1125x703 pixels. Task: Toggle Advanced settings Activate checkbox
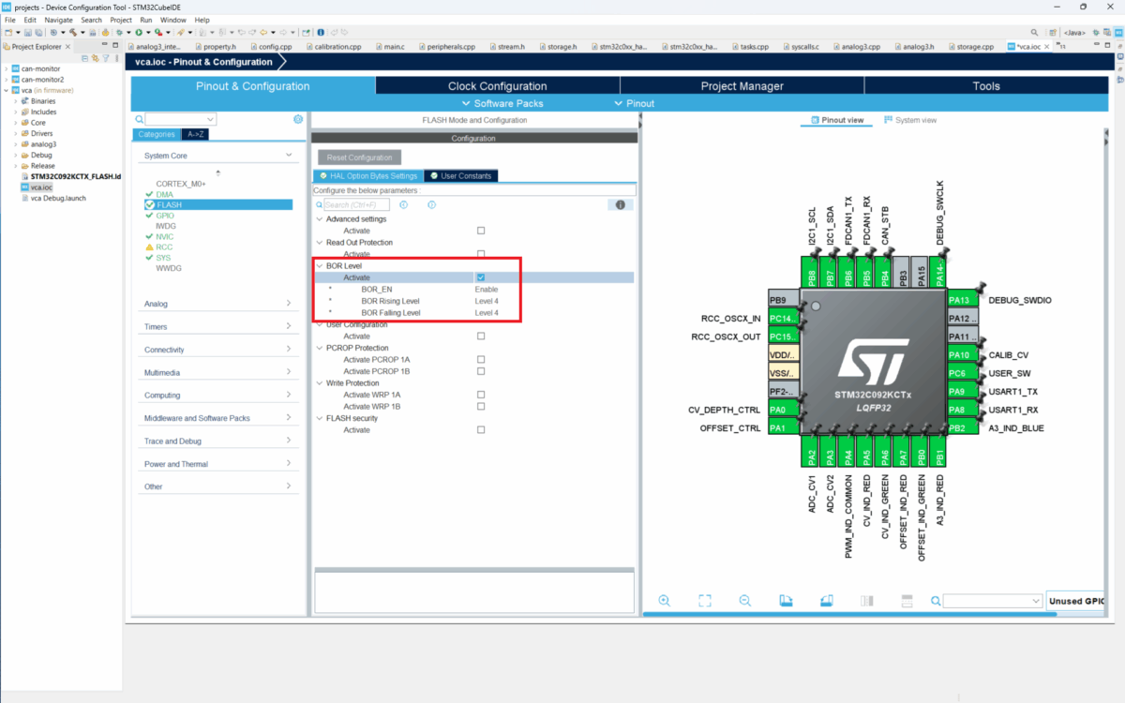[x=481, y=231]
